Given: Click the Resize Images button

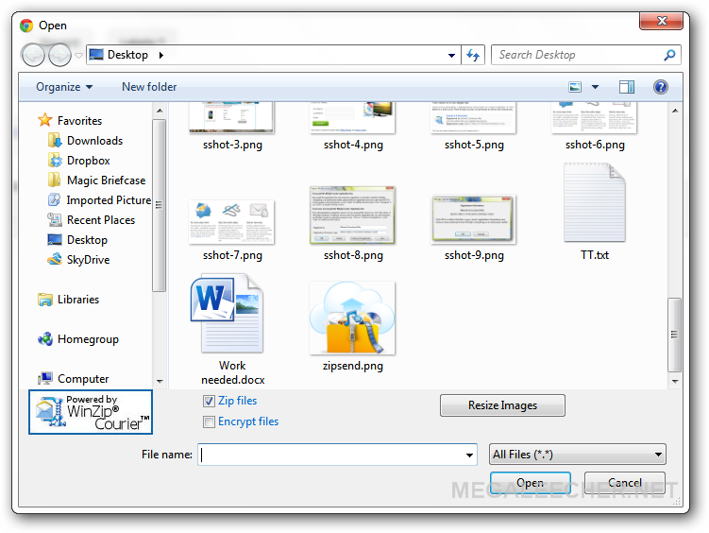Looking at the screenshot, I should tap(502, 405).
